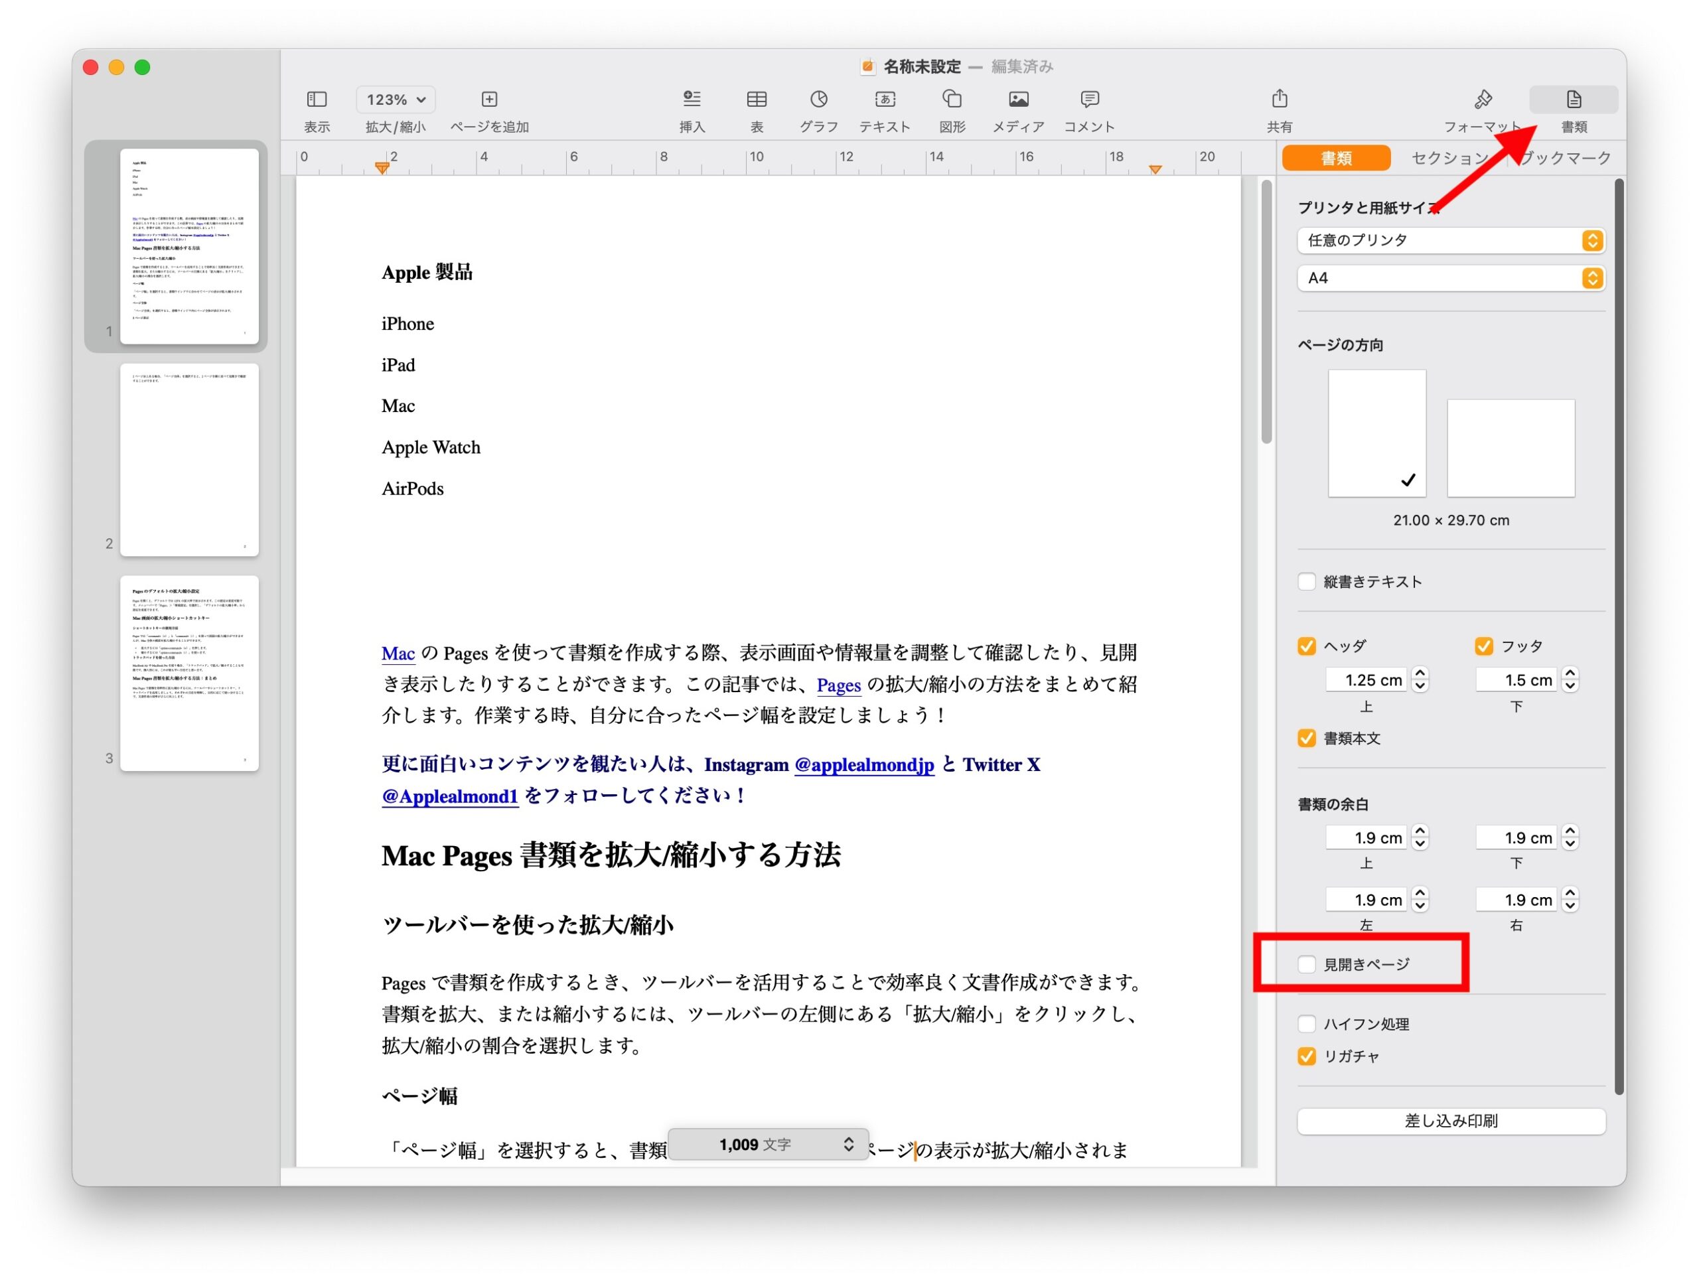Screen dimensions: 1699x1282
Task: Click the フッタ 下 1.5 cm stepper
Action: [x=1569, y=679]
